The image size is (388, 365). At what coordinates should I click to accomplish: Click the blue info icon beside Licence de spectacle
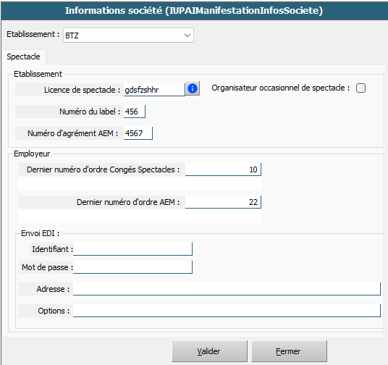(x=193, y=88)
